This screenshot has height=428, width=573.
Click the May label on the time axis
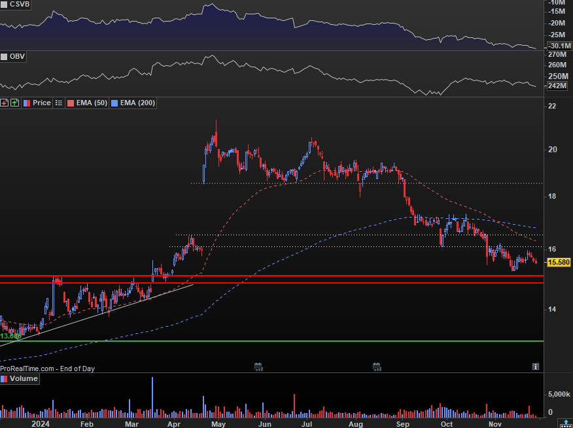(218, 424)
